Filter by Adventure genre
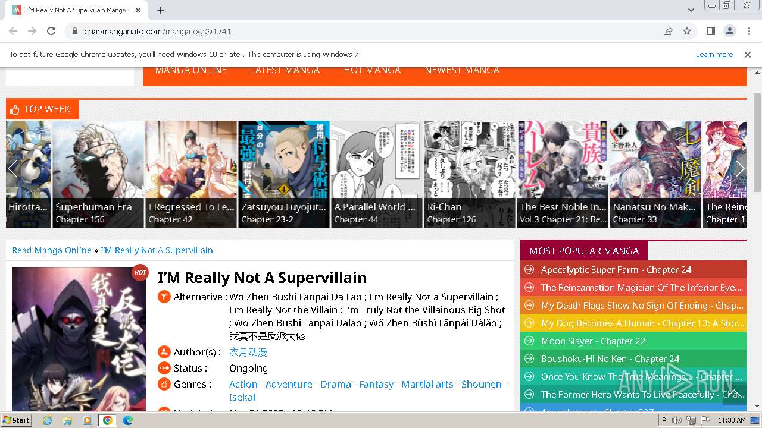This screenshot has width=762, height=428. (289, 385)
